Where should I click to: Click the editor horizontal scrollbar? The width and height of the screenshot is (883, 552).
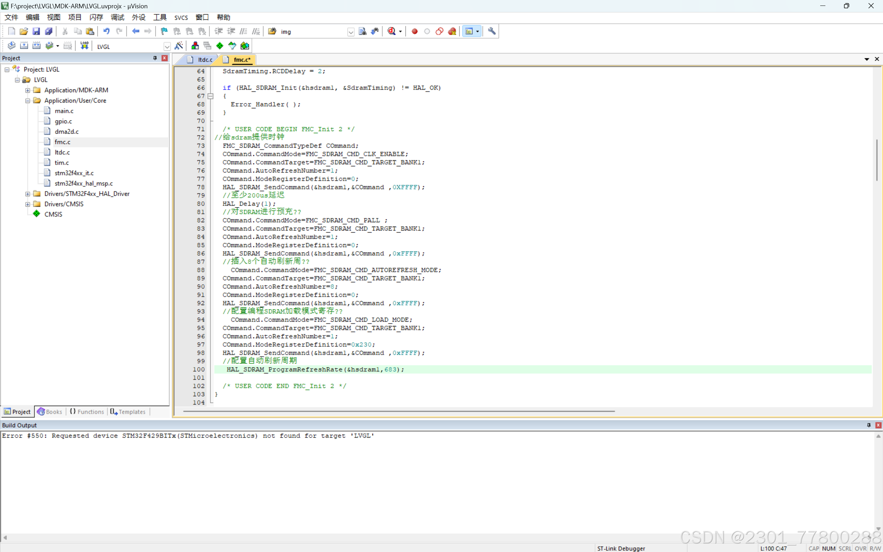(399, 411)
